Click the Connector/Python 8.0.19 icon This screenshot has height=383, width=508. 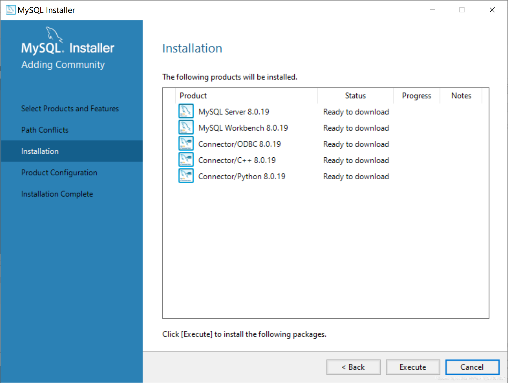[x=186, y=176]
